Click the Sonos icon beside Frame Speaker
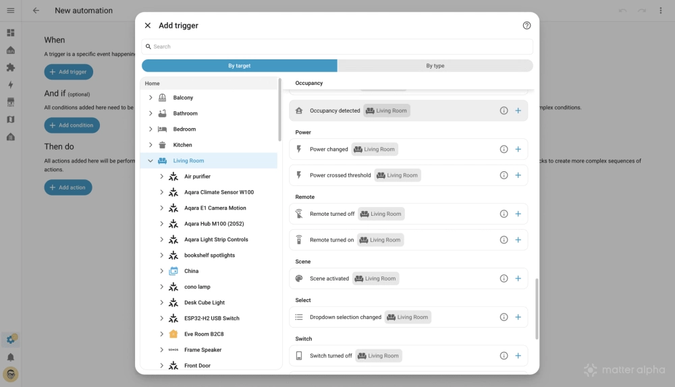Viewport: 675px width, 387px height. tap(173, 350)
